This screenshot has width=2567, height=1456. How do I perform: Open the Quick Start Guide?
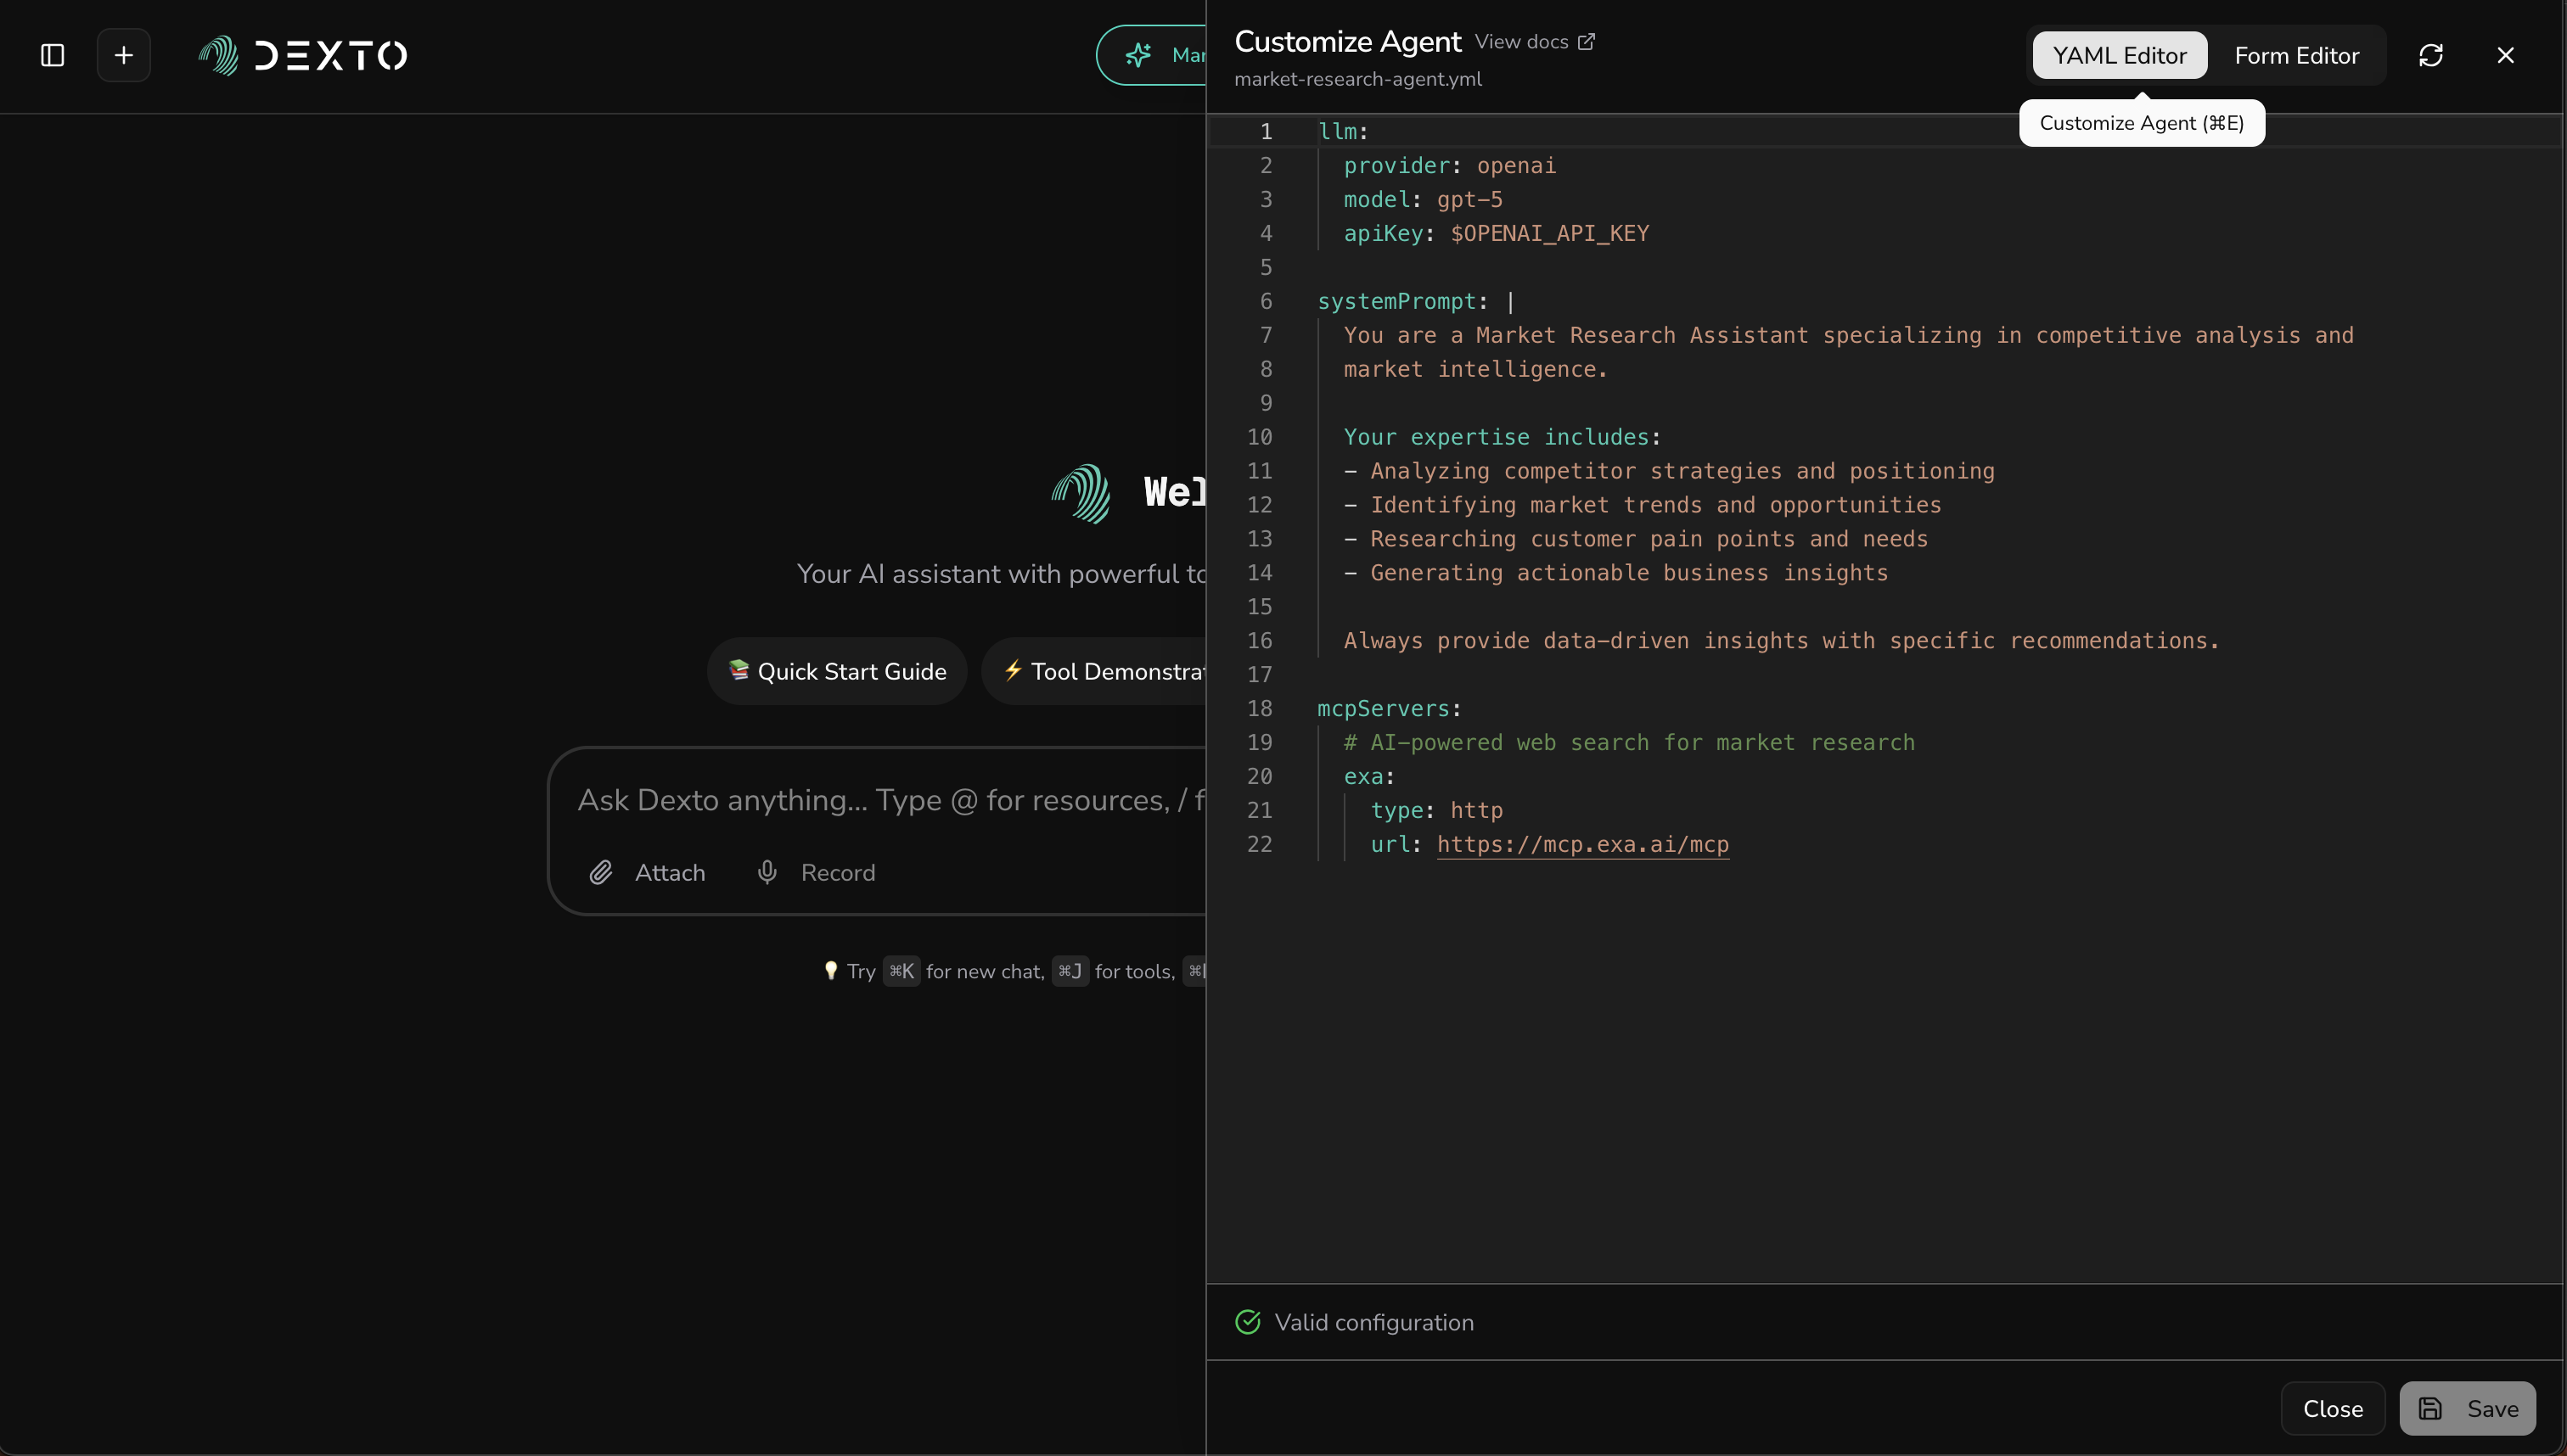click(x=835, y=671)
